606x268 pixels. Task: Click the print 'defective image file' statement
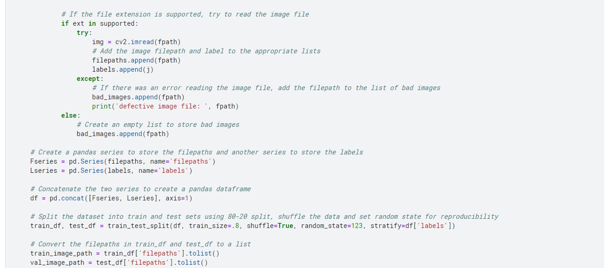click(x=165, y=106)
